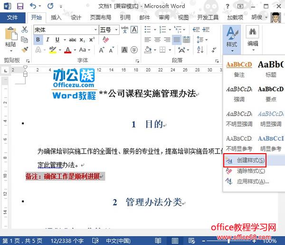Apply the 强调 style
Screen dimensions: 285x245
point(239,94)
